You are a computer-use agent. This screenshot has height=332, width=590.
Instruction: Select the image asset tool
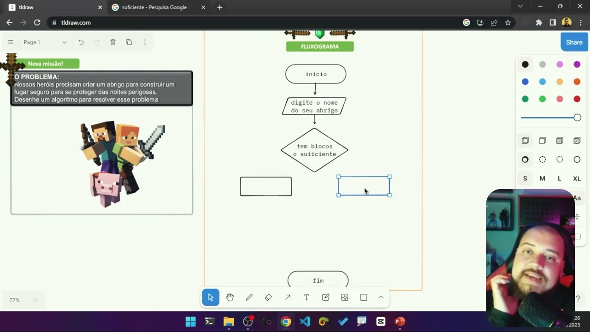(345, 297)
